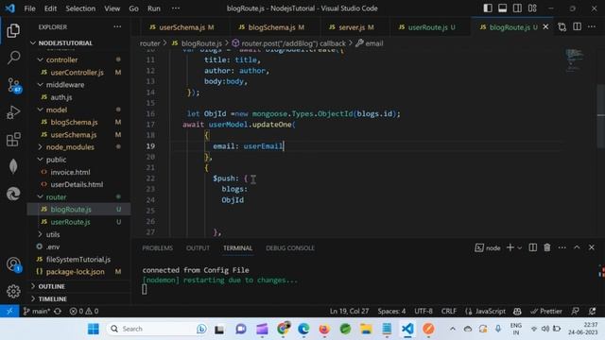Open Source Control view with pending changes badge
The height and width of the screenshot is (340, 605).
[x=14, y=85]
